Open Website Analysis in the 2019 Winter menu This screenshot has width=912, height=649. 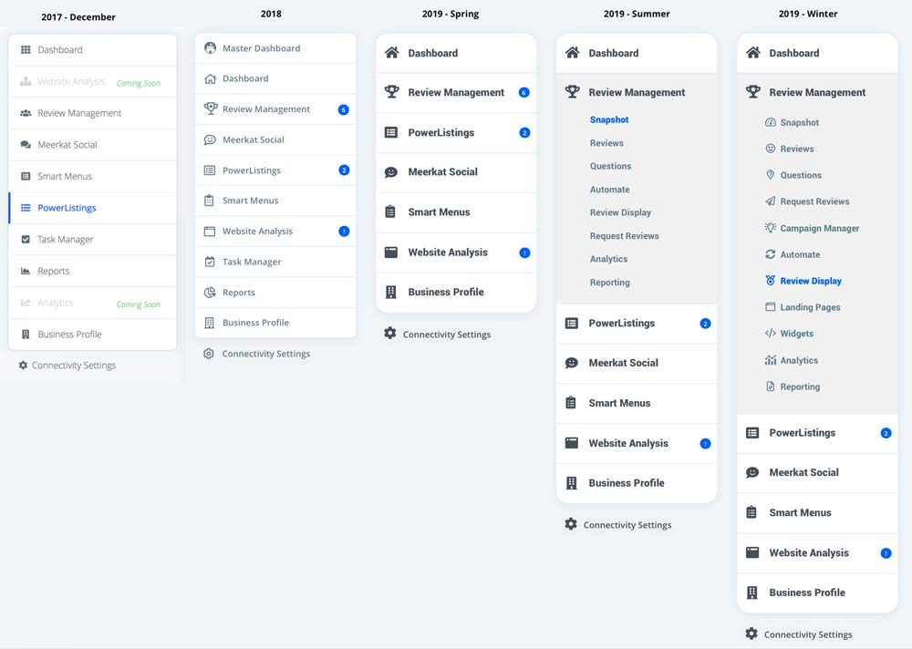[x=817, y=553]
